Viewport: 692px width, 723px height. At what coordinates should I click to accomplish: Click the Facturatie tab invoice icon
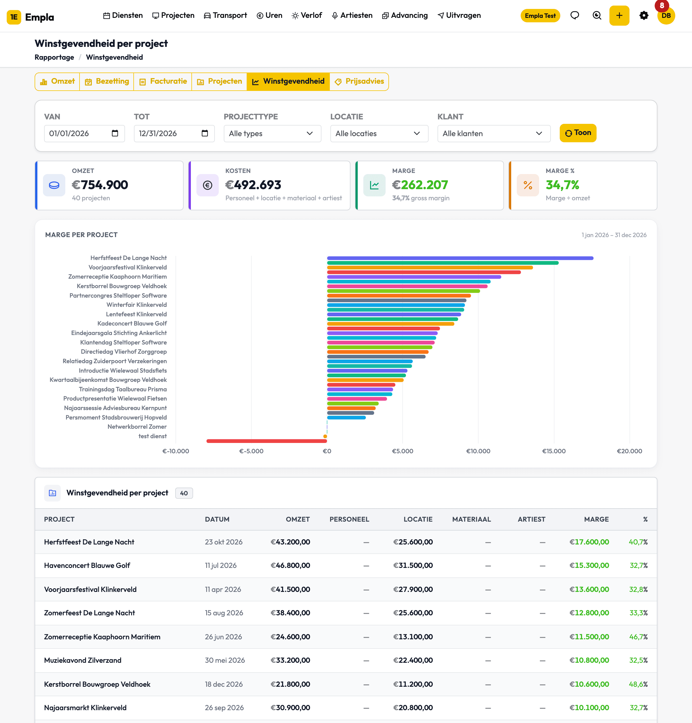click(142, 82)
